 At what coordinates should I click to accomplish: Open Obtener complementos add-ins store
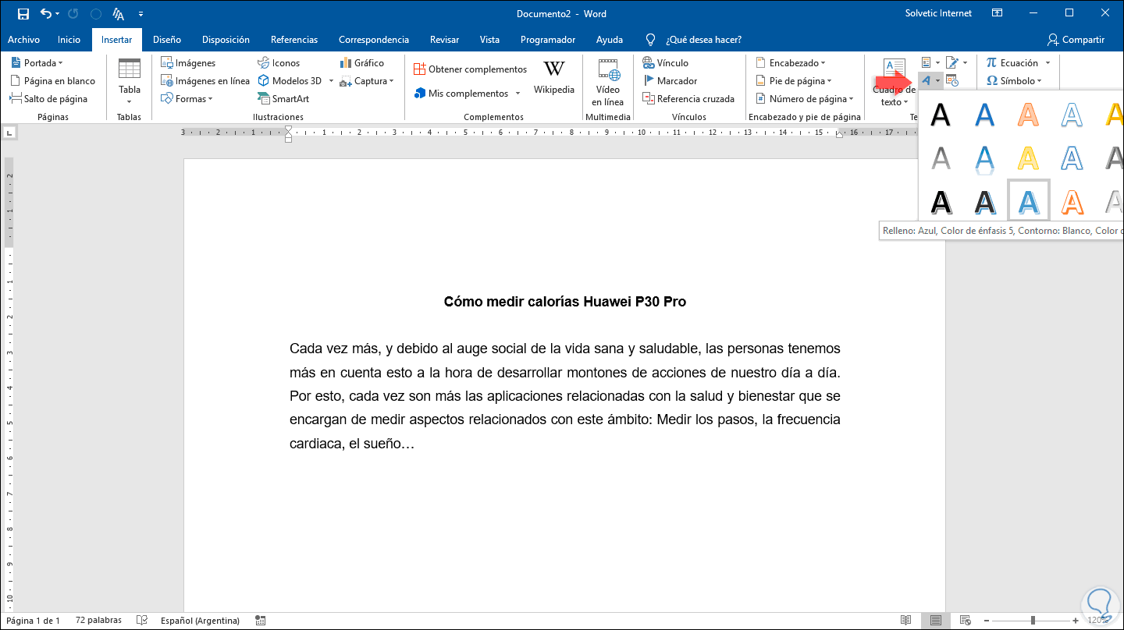(471, 69)
